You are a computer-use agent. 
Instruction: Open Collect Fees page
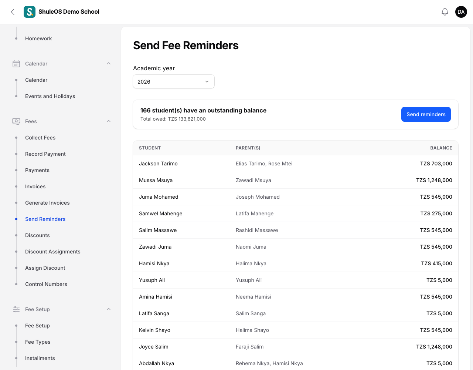click(x=40, y=138)
